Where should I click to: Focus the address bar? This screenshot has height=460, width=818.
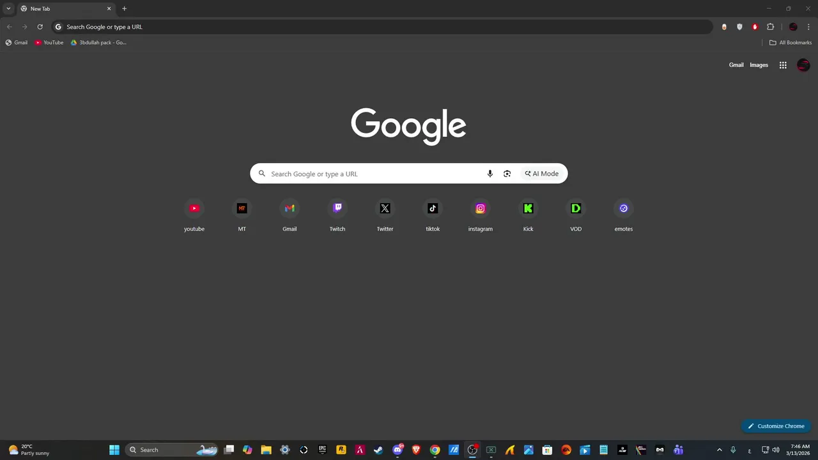tap(382, 27)
